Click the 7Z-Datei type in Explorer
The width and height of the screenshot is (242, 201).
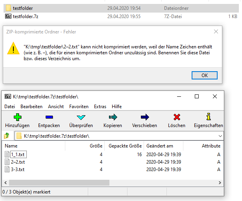[x=173, y=17]
